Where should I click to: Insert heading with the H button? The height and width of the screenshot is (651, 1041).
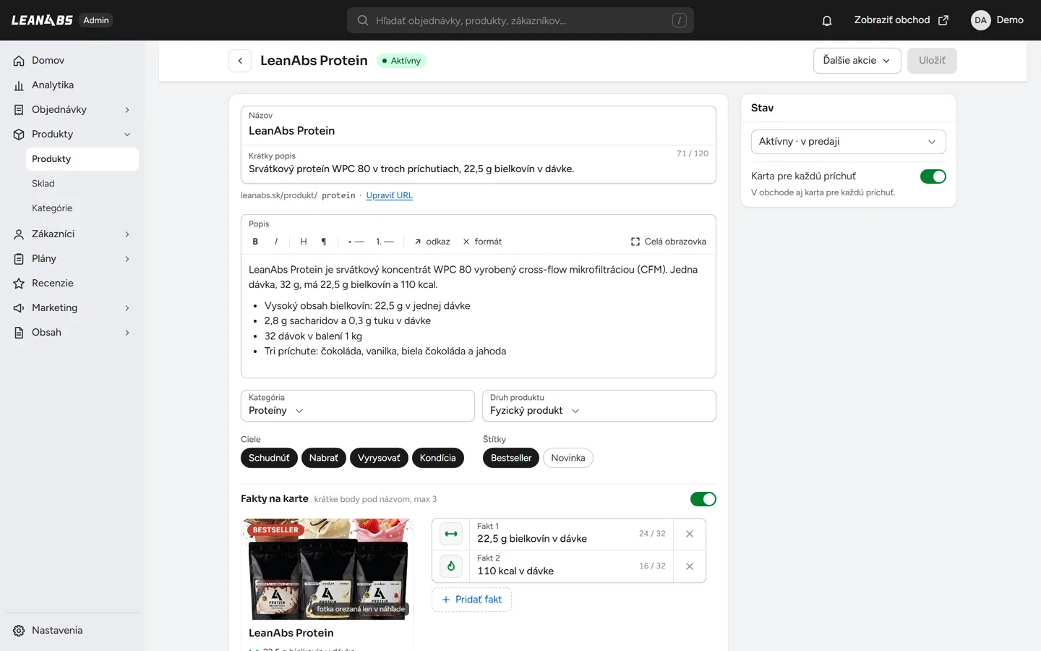click(304, 242)
